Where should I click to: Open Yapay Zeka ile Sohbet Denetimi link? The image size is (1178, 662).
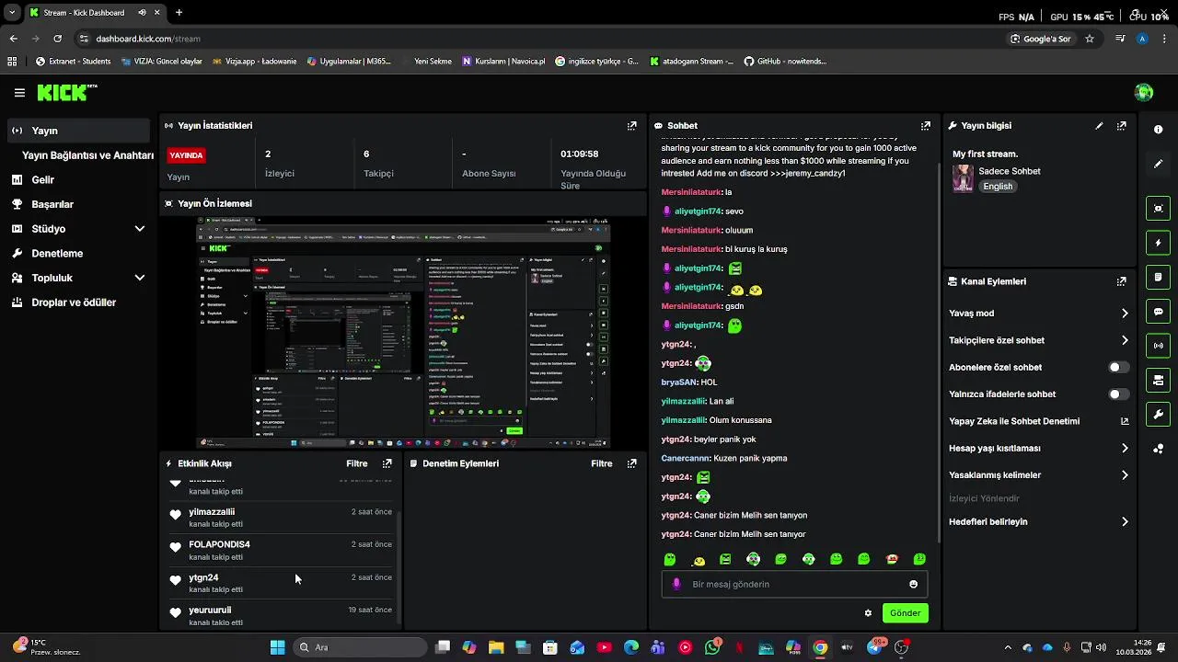coord(1039,421)
